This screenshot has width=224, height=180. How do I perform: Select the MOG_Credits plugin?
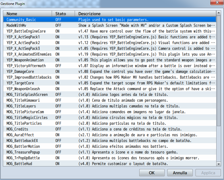pos(110,129)
